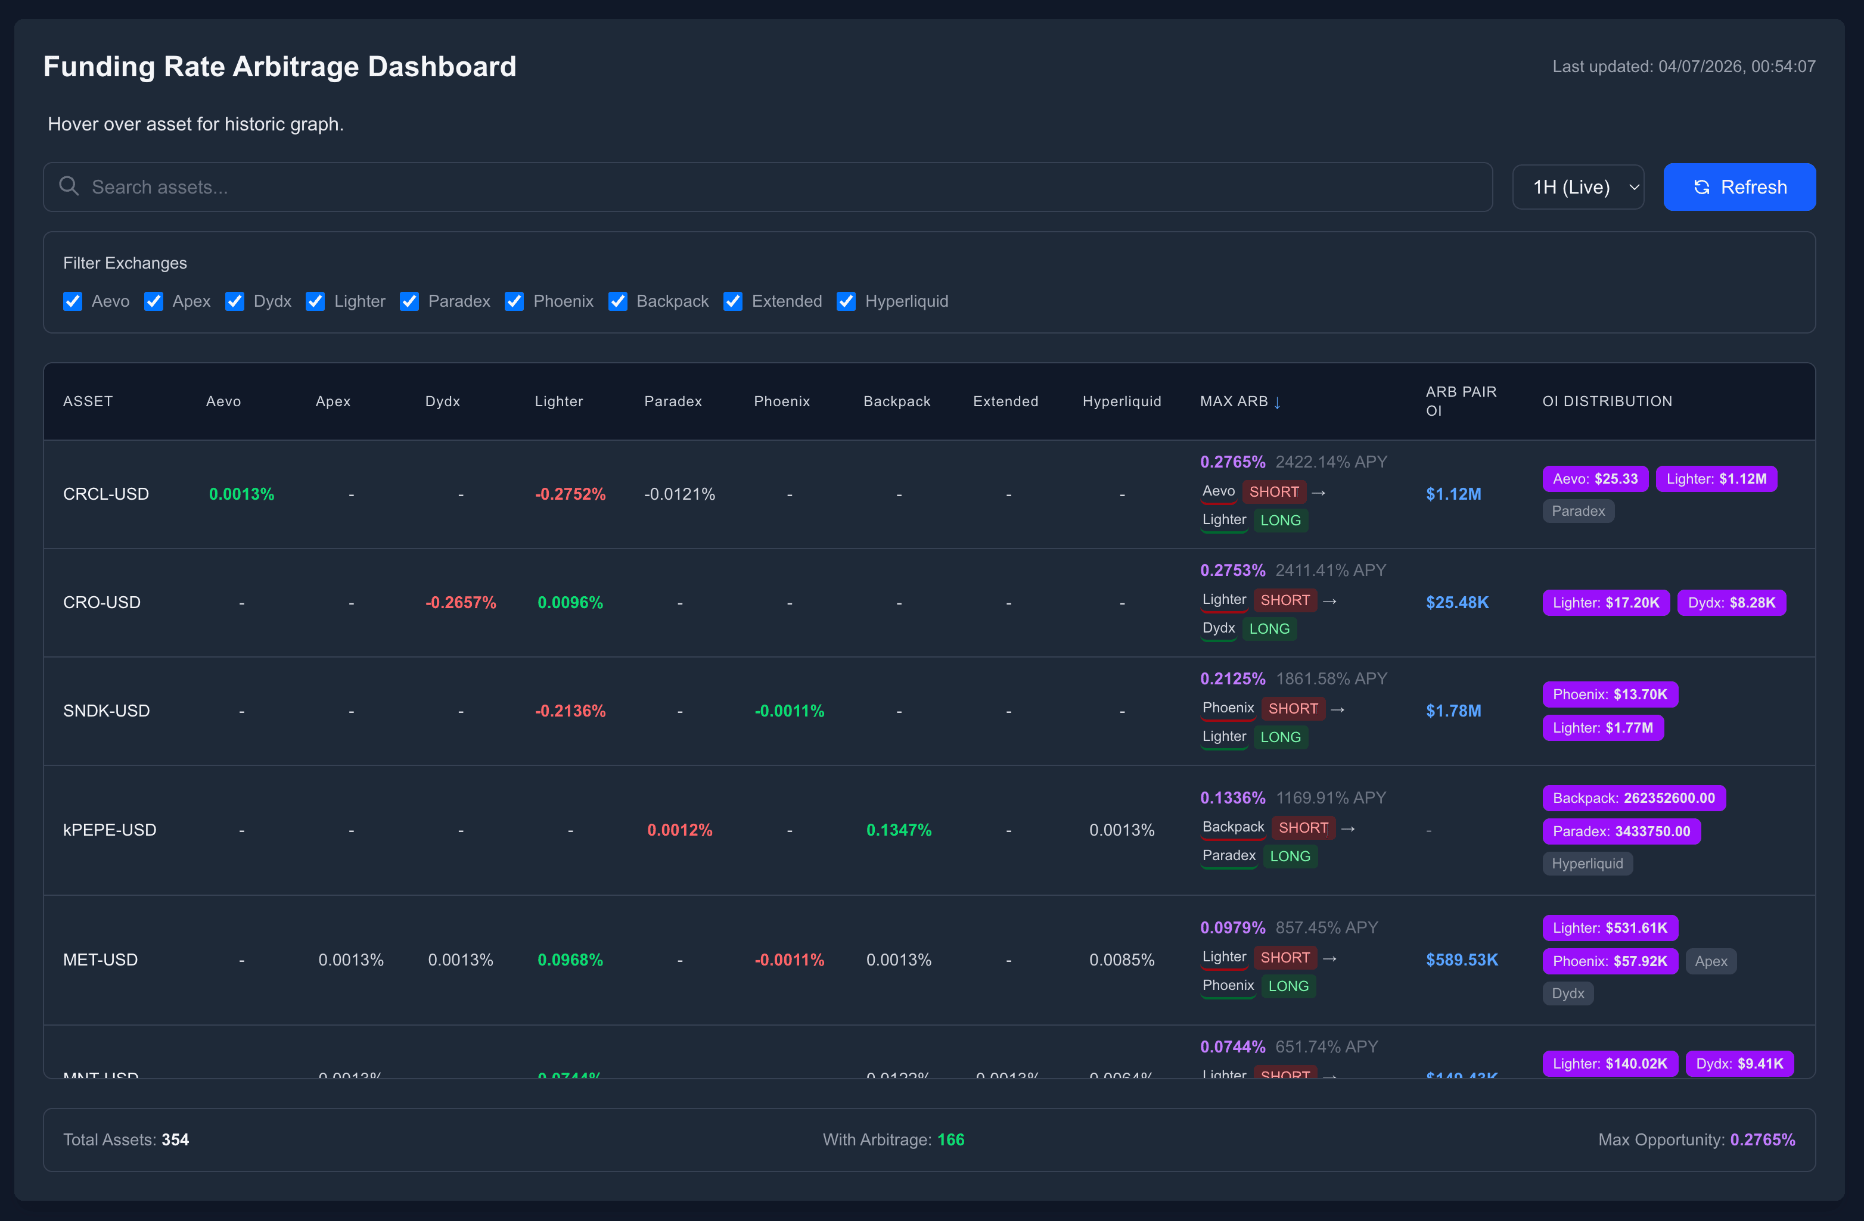
Task: Click the Lighter LONG badge for CRCL-USD
Action: pos(1281,521)
